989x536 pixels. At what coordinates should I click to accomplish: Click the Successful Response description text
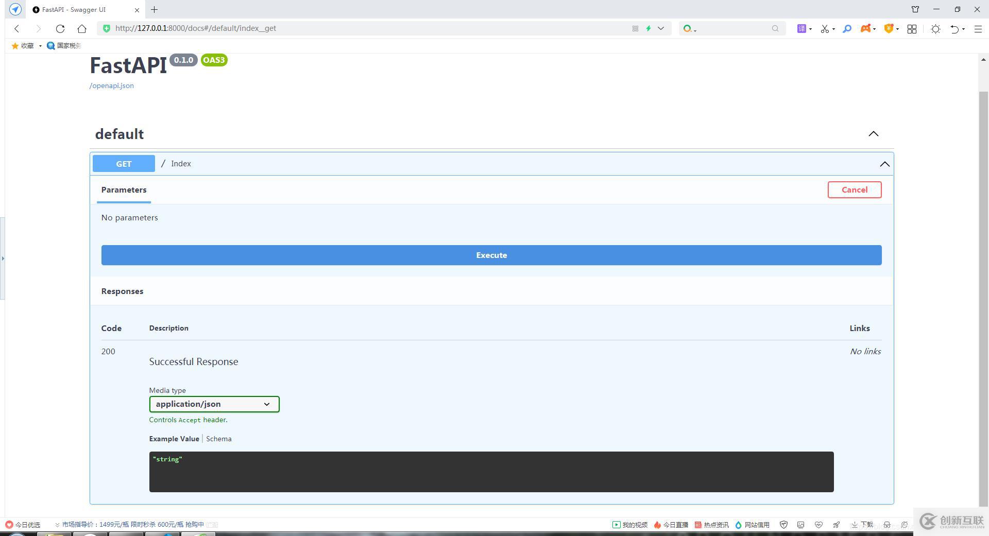194,362
